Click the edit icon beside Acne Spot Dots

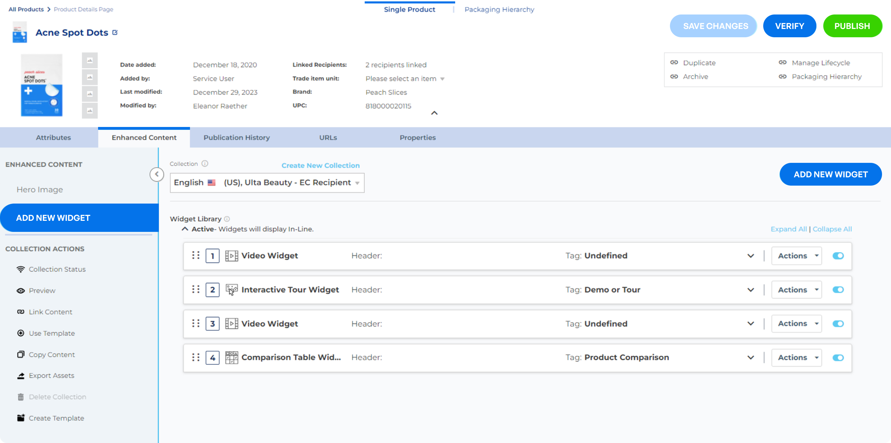[x=115, y=32]
